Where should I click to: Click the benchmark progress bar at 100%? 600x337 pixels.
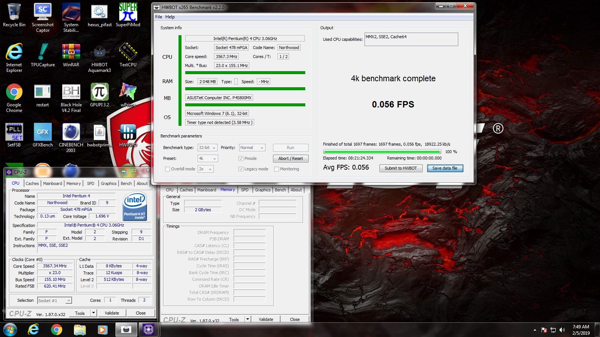coord(382,152)
